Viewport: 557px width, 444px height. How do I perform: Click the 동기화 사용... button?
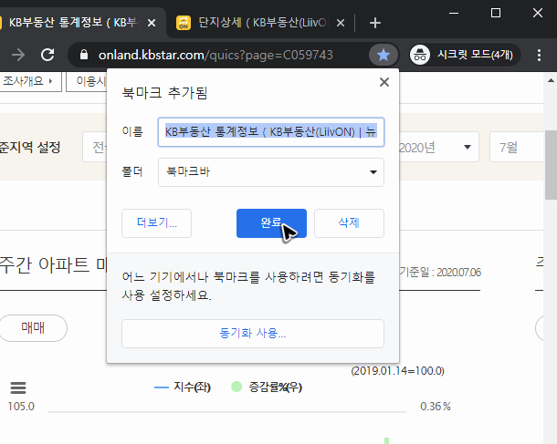253,334
